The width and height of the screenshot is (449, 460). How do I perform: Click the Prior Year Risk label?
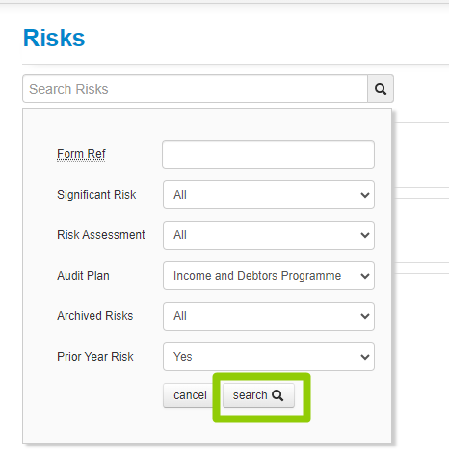click(95, 357)
